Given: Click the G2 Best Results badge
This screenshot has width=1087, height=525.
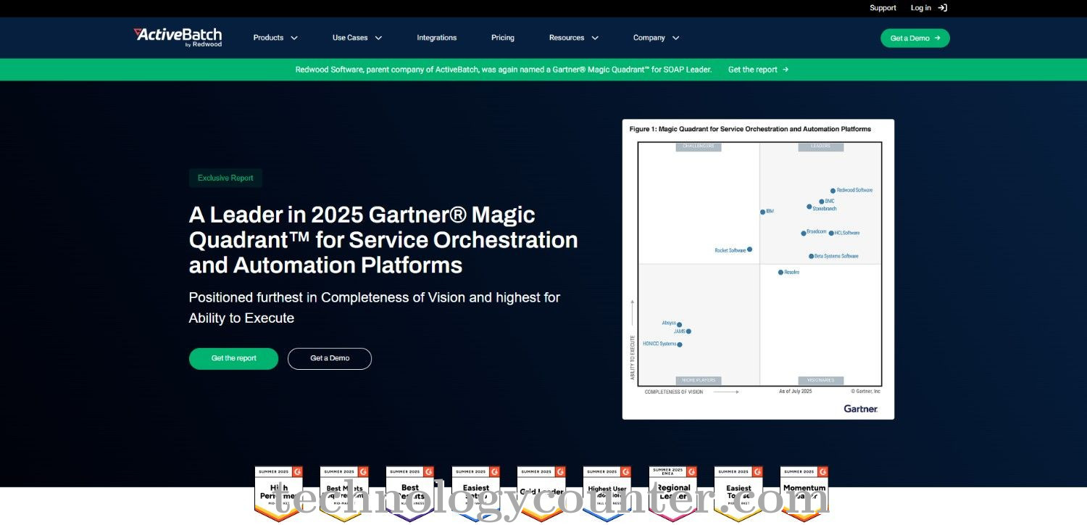Looking at the screenshot, I should point(410,493).
